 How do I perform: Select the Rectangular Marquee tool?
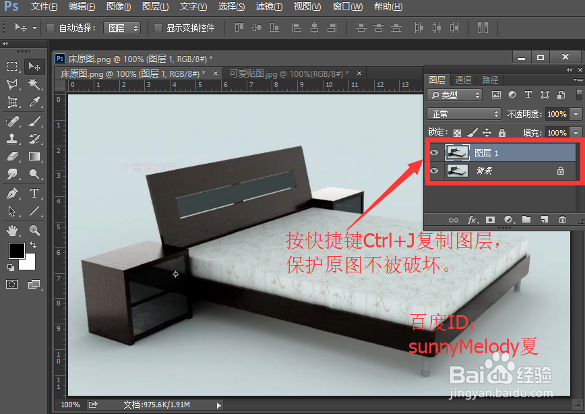pyautogui.click(x=12, y=67)
